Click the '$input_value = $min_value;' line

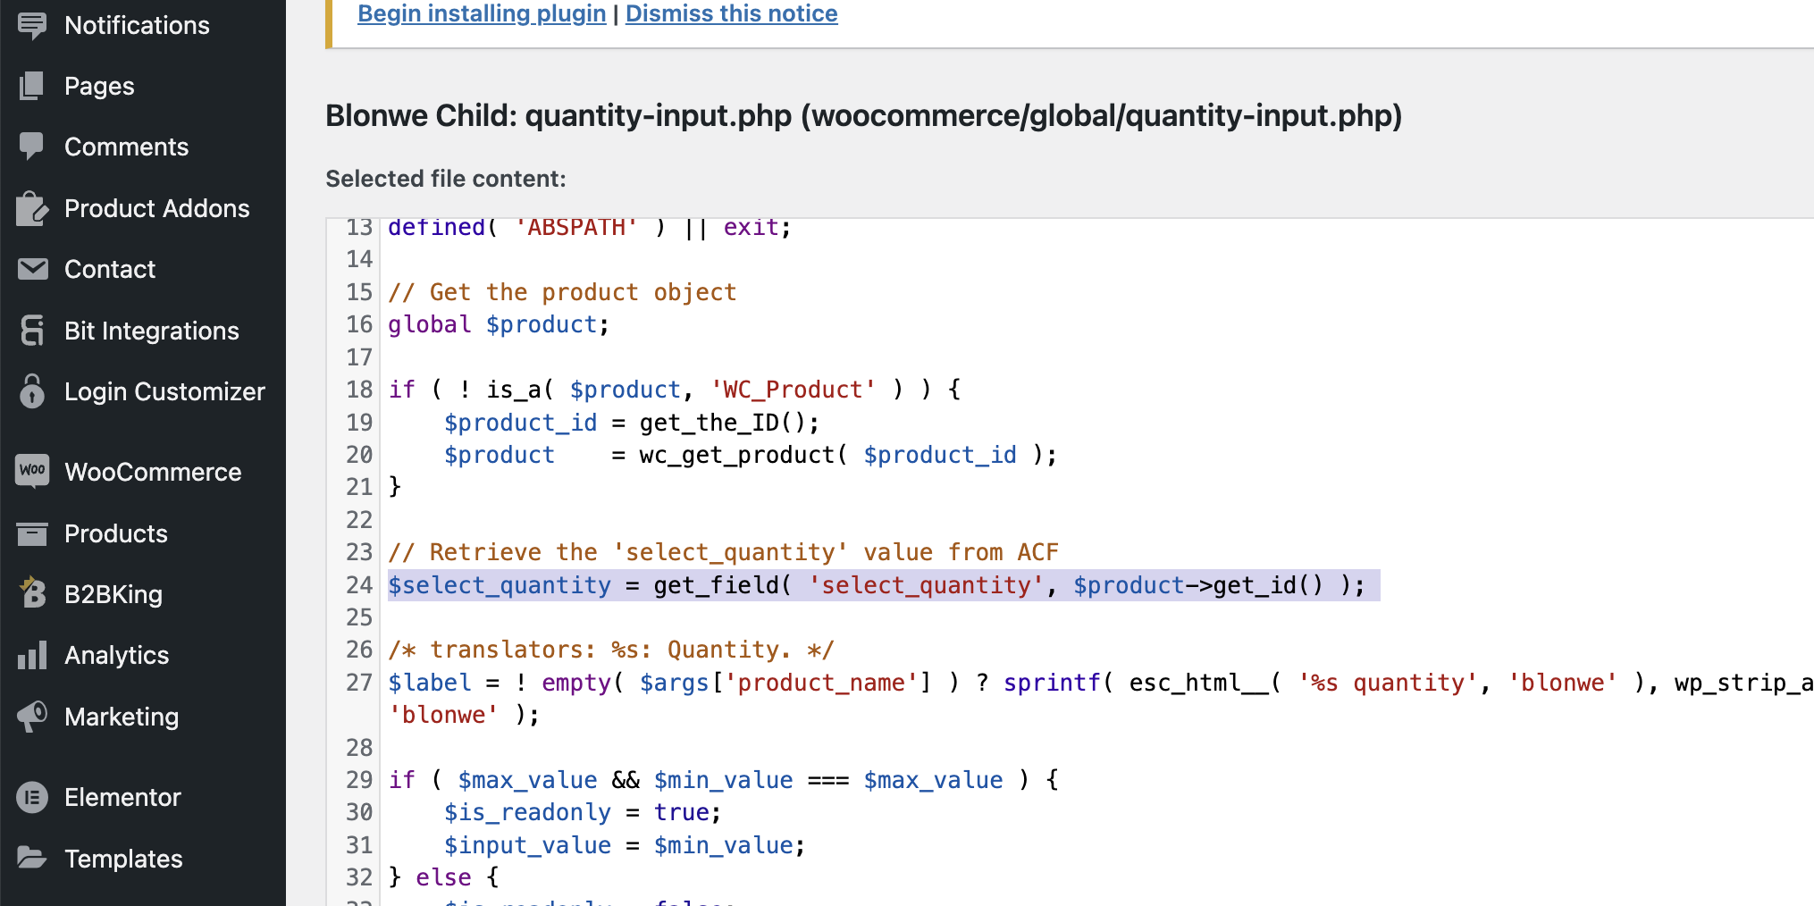(x=625, y=845)
